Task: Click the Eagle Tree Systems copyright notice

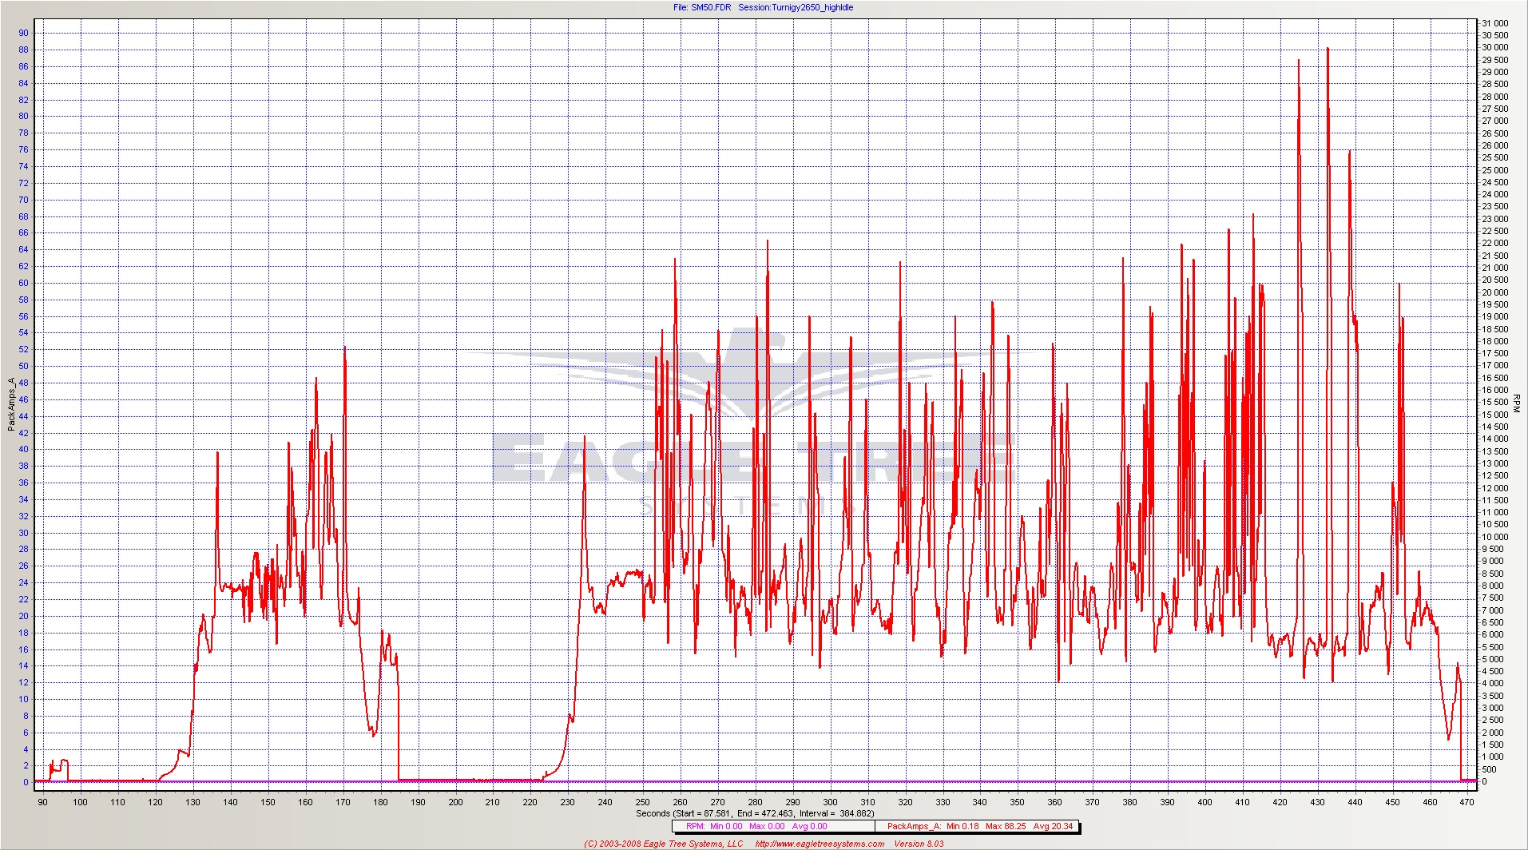Action: pyautogui.click(x=663, y=844)
